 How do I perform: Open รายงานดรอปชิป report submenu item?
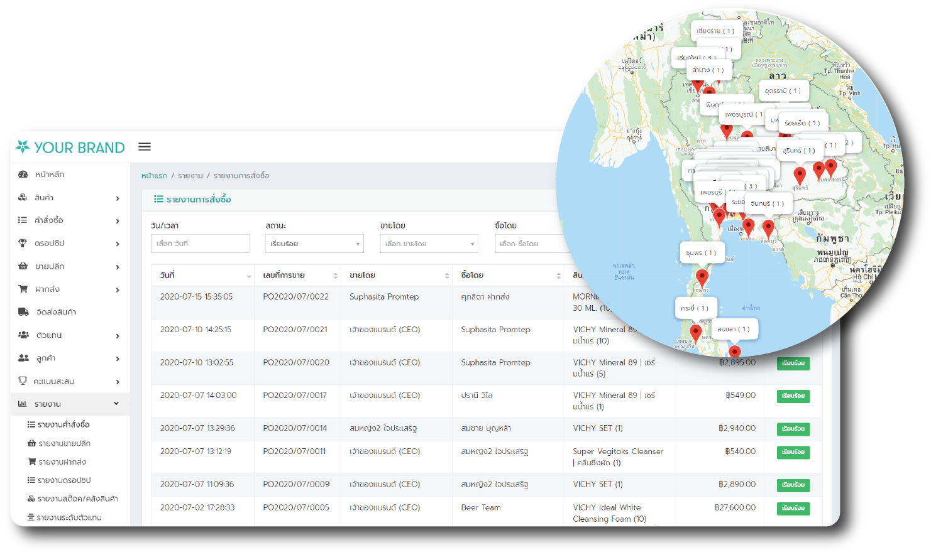pos(59,480)
